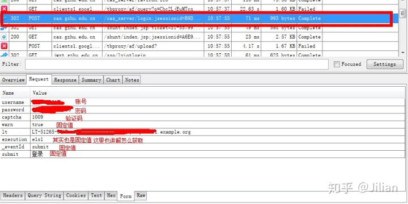Select the Form view tab
The width and height of the screenshot is (408, 204).
pos(126,196)
